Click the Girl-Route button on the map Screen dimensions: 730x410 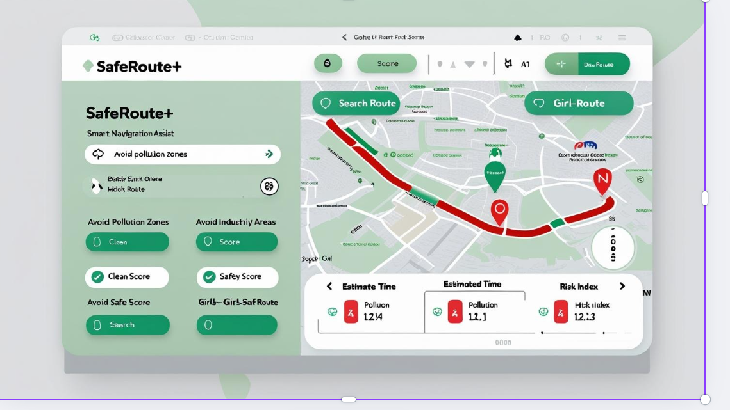[578, 104]
